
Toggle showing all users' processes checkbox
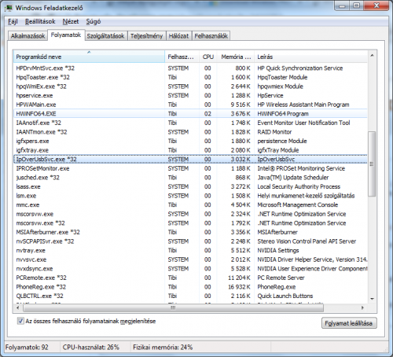click(x=20, y=321)
